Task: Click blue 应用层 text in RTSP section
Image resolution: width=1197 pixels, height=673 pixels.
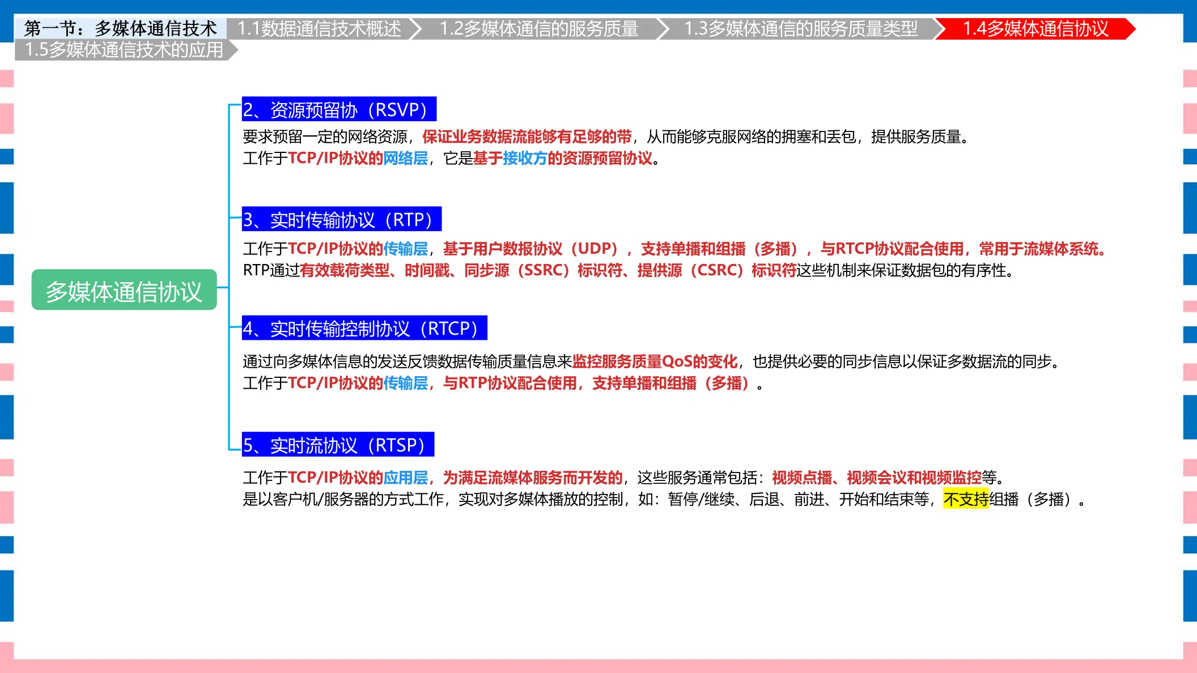Action: (406, 478)
